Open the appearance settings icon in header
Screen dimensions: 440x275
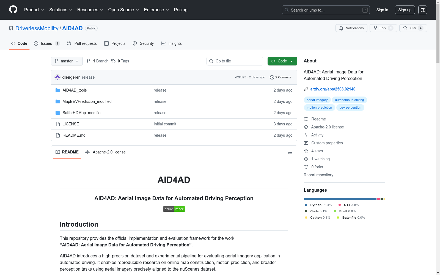click(423, 10)
